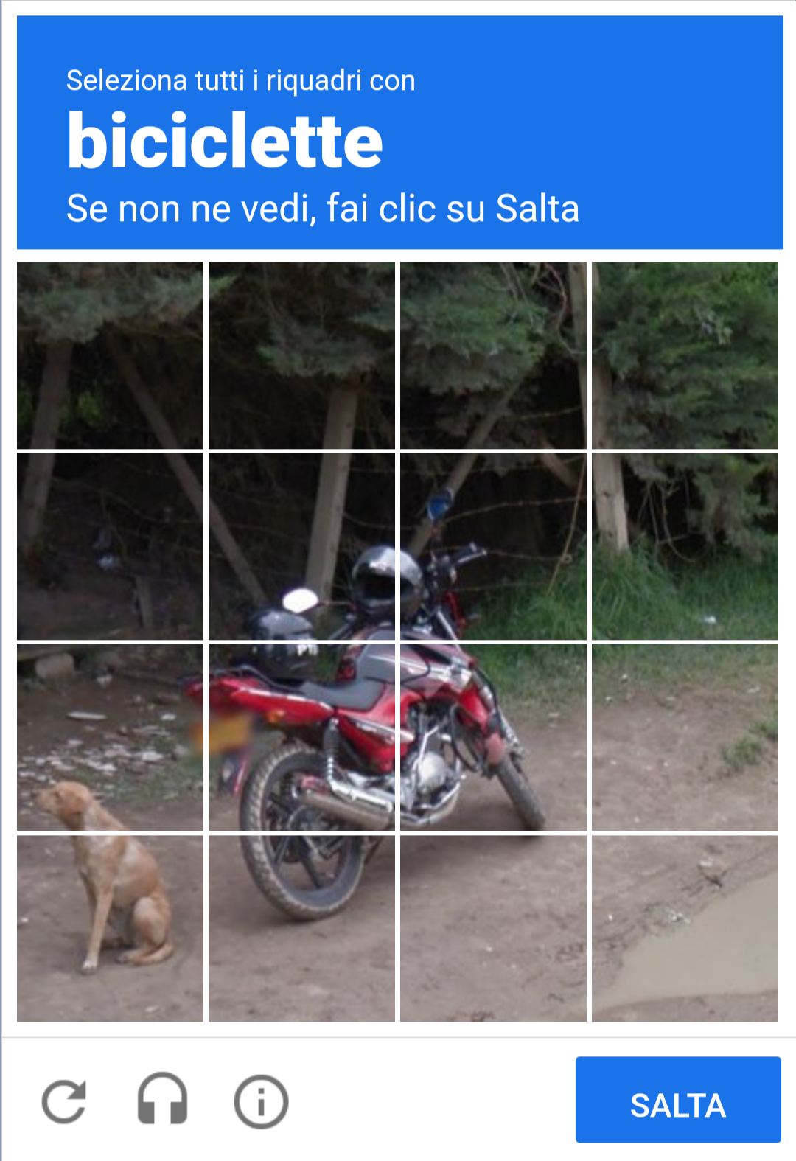
Task: Click the SALTA skip button
Action: click(x=678, y=1099)
